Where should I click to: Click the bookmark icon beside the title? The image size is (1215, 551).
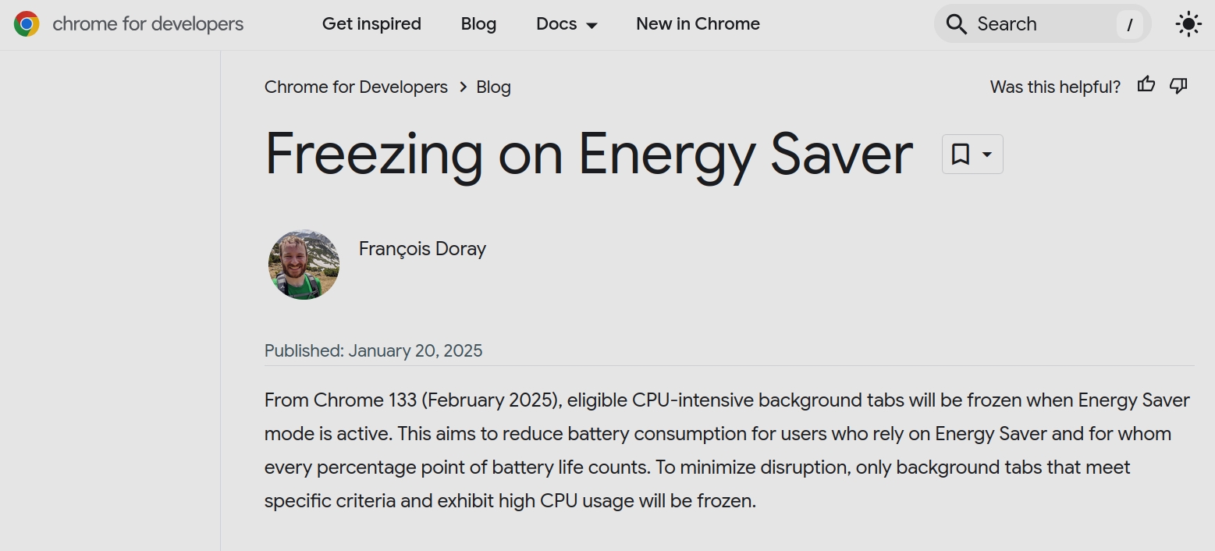[960, 154]
